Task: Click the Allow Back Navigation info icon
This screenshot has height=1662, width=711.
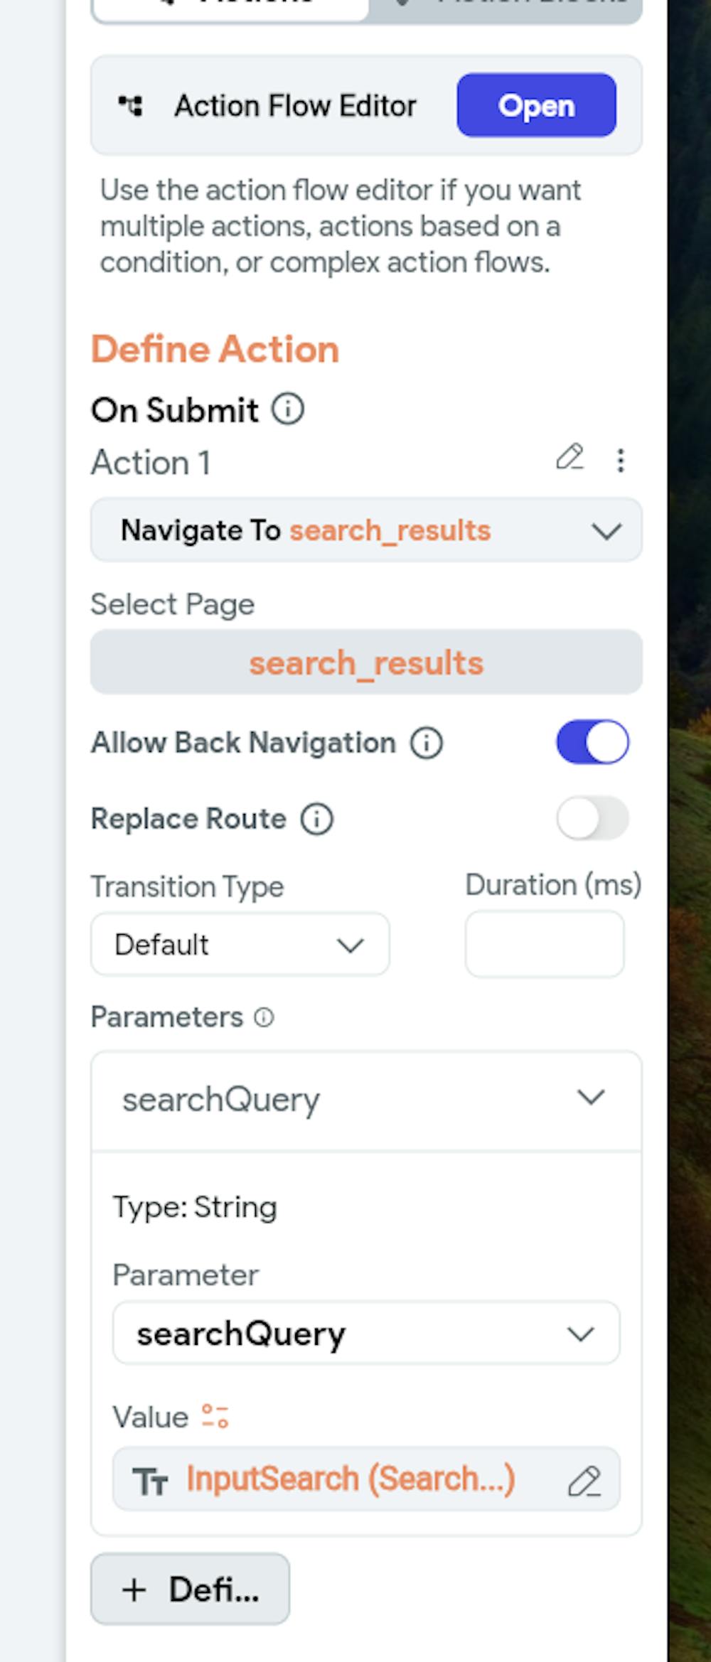Action: [426, 743]
